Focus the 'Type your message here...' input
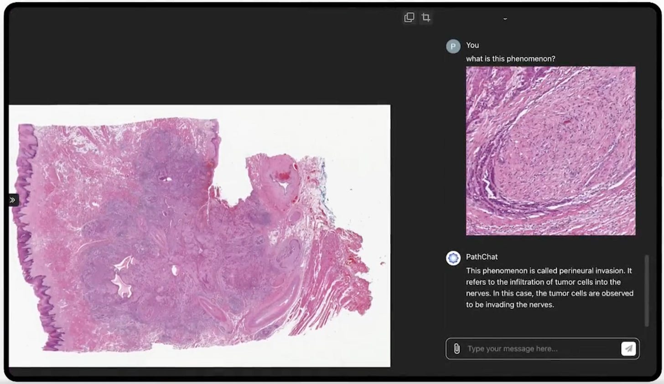This screenshot has height=384, width=664. pos(542,349)
